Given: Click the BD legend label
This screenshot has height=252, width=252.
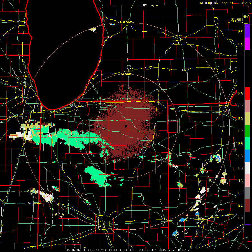Looking at the screenshot, I should coord(240,119).
